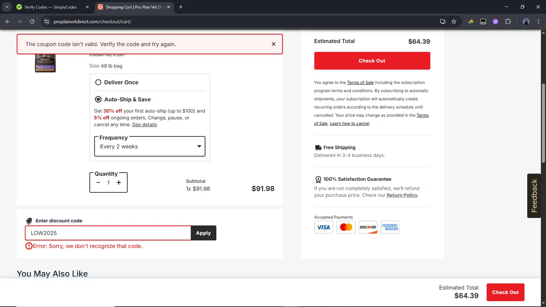Click the $91.98 subtotal price
Image resolution: width=546 pixels, height=307 pixels.
[263, 188]
